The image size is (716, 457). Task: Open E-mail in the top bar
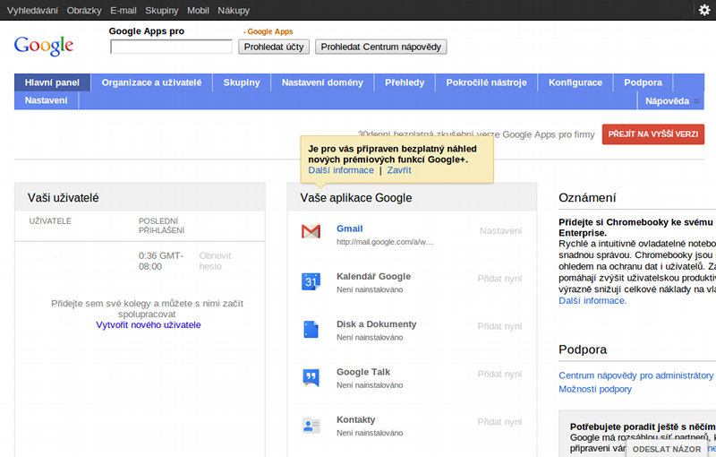124,11
